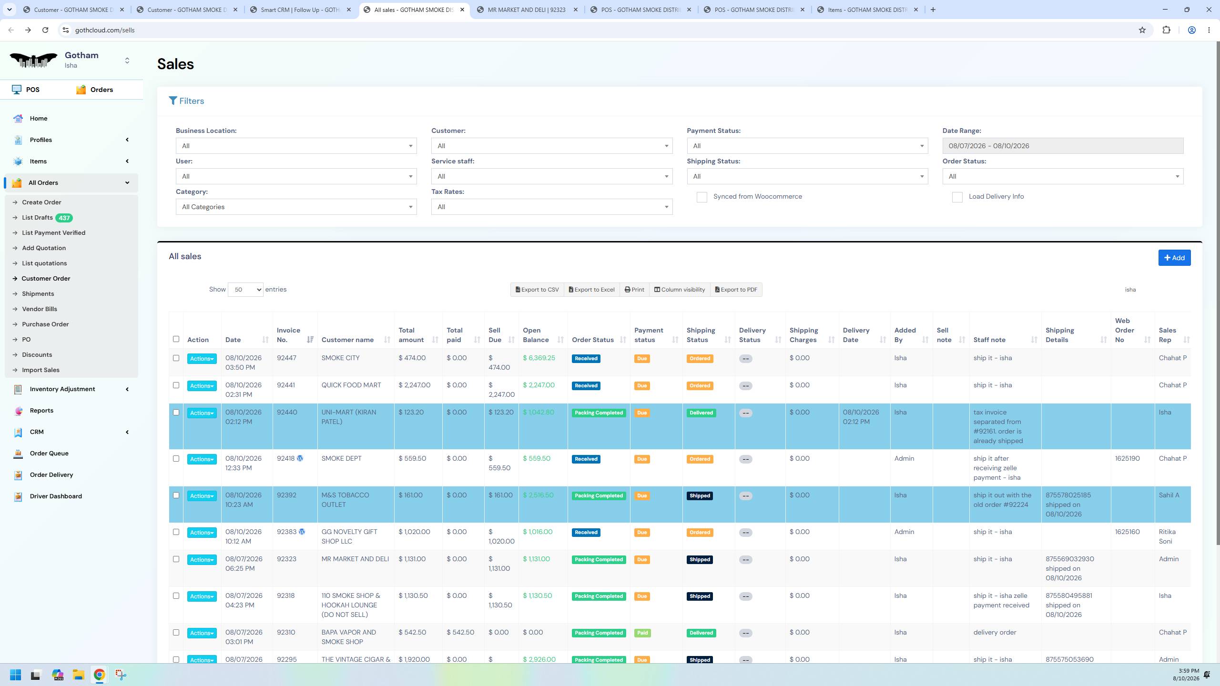
Task: Open File Explorer from the taskbar
Action: tap(79, 675)
